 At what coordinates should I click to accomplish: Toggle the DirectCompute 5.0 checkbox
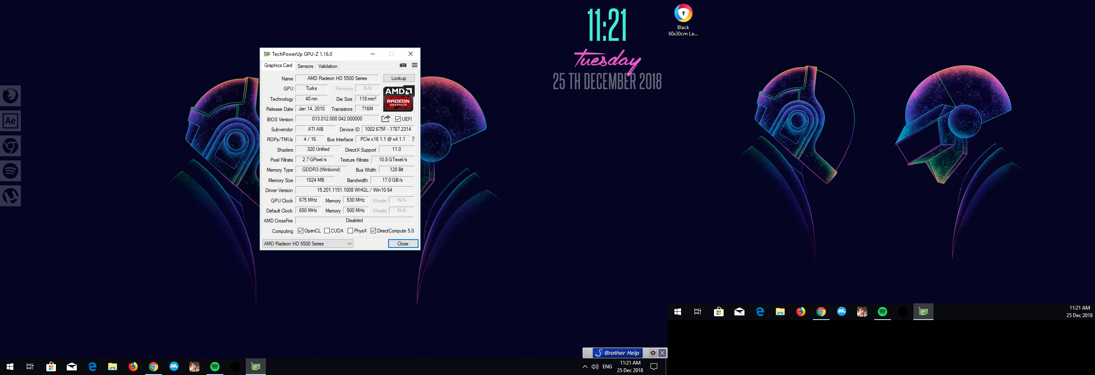(373, 231)
